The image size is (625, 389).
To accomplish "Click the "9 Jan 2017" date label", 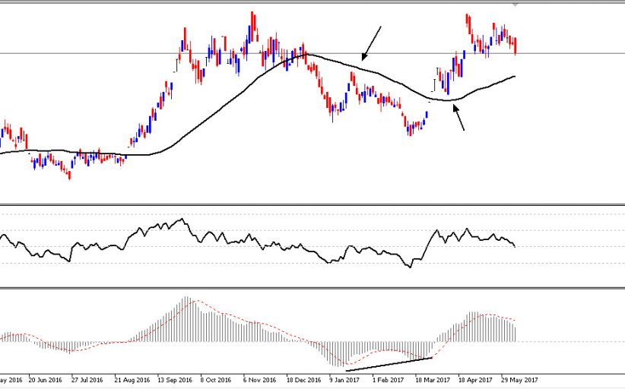I will tap(344, 380).
